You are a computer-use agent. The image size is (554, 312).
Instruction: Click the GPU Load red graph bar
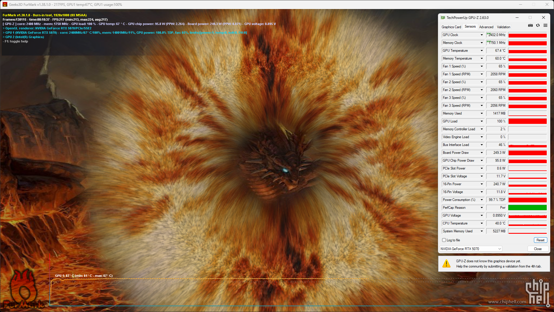click(527, 121)
